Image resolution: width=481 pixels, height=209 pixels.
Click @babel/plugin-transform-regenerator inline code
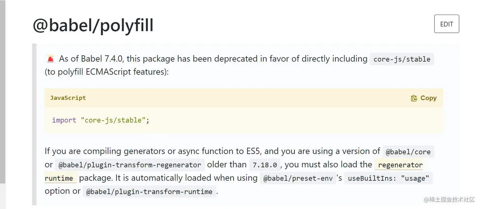130,165
